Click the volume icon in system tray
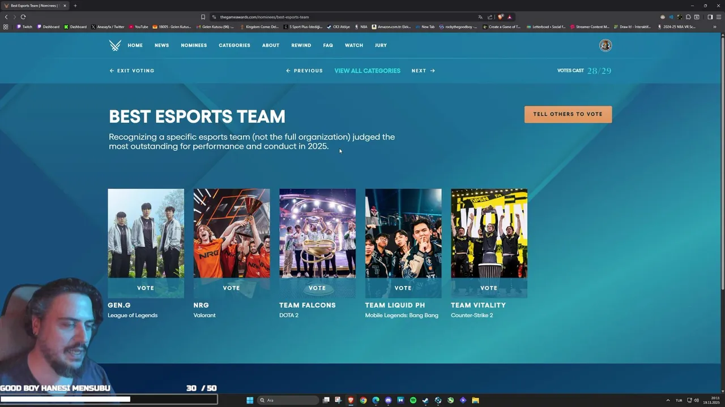The height and width of the screenshot is (407, 725). 696,400
